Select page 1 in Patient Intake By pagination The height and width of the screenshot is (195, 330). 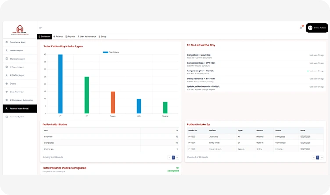[x=318, y=157]
